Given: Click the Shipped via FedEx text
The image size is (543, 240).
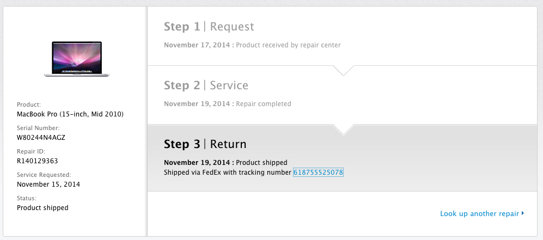Looking at the screenshot, I should [228, 173].
